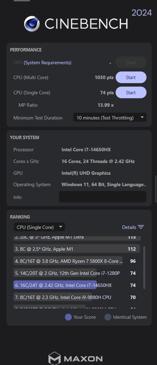Image resolution: width=157 pixels, height=365 pixels.
Task: Click the Minimum Test Duration label
Action: tap(38, 118)
